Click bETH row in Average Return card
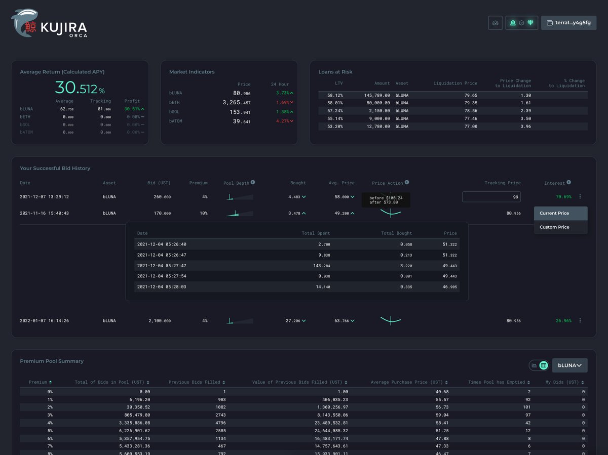The image size is (608, 455). (82, 116)
